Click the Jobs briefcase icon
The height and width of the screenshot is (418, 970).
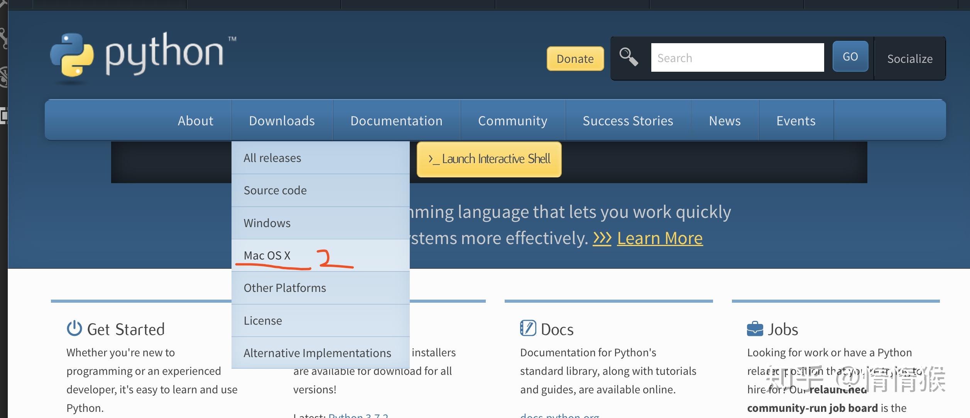click(755, 329)
